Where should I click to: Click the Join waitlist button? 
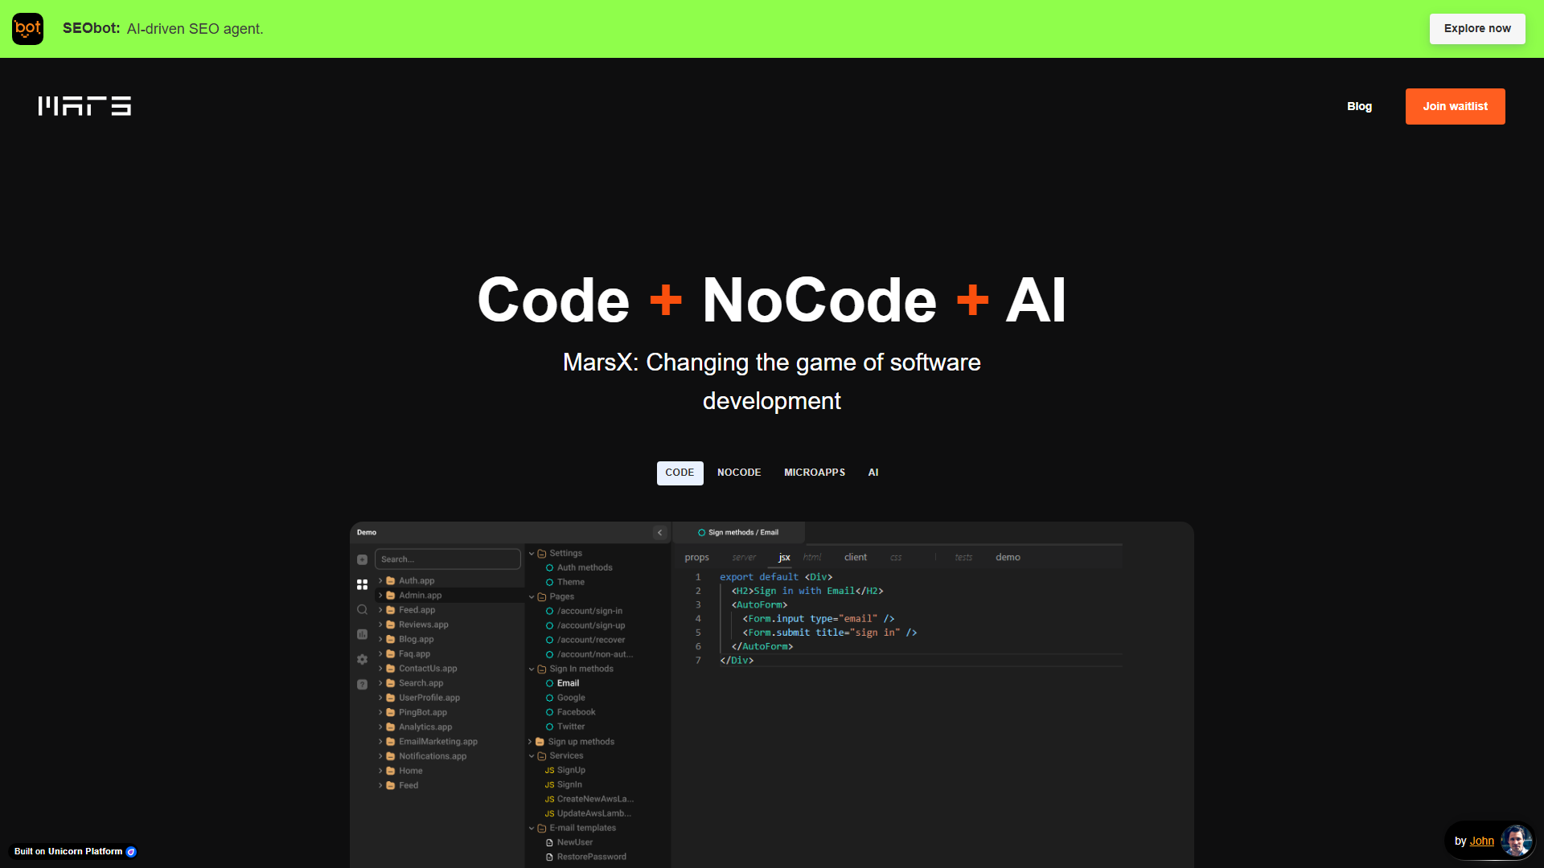[x=1455, y=106]
